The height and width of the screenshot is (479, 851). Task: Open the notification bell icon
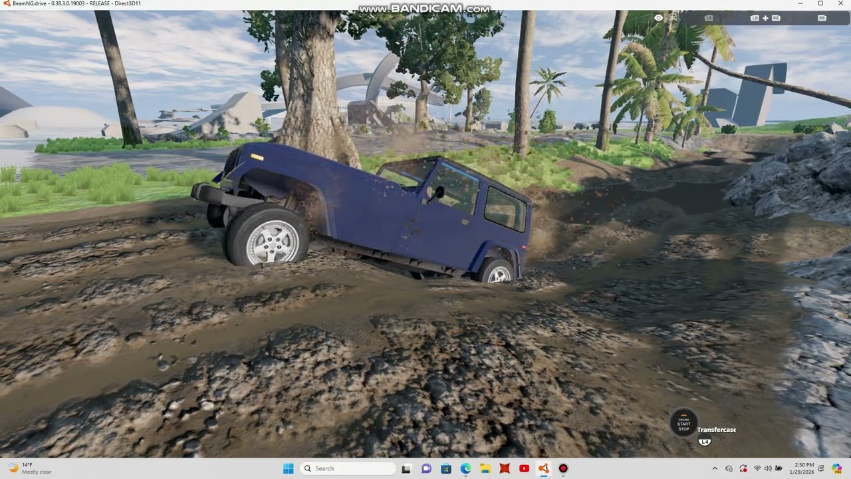(821, 468)
